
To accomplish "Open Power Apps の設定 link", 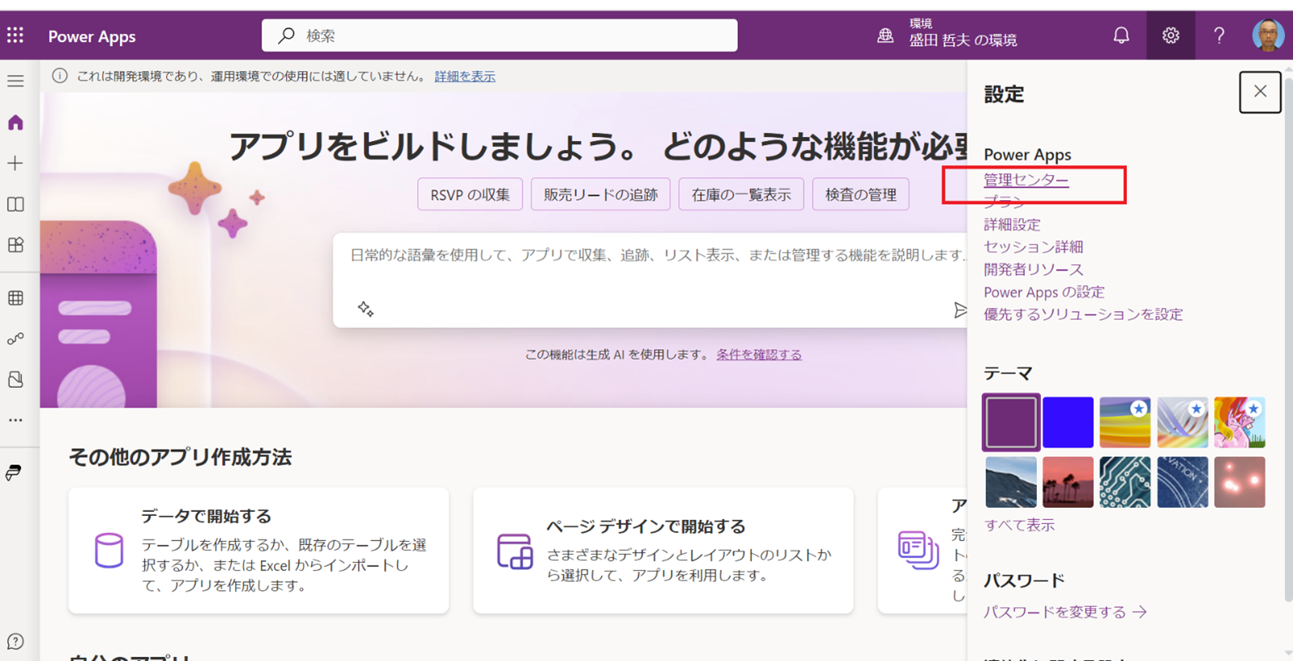I will pos(1043,292).
